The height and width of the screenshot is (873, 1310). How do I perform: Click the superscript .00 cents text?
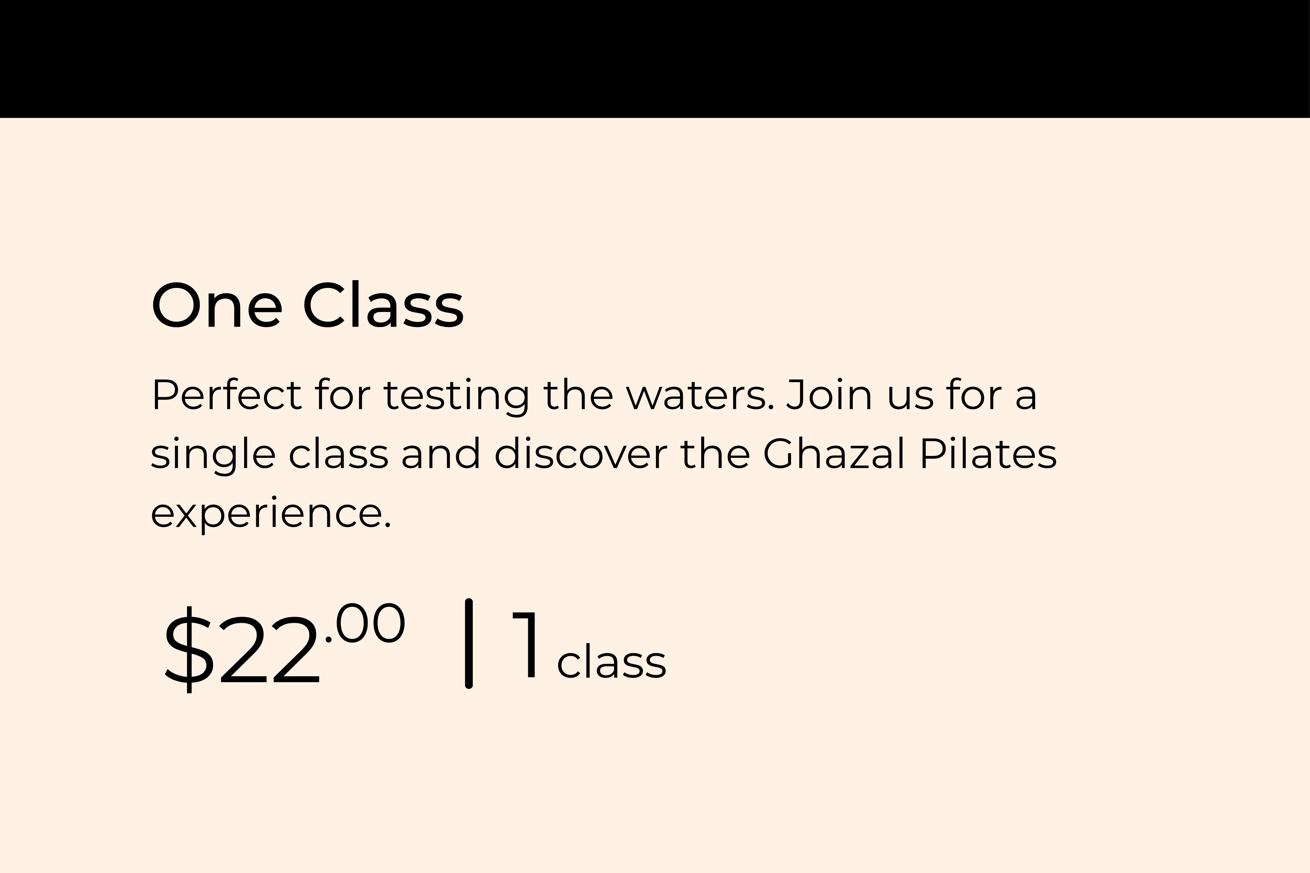365,624
